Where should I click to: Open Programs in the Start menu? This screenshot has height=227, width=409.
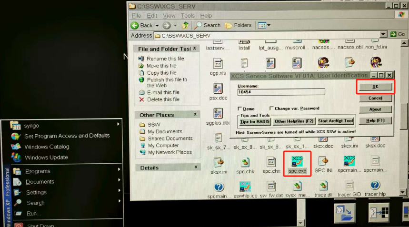point(38,171)
